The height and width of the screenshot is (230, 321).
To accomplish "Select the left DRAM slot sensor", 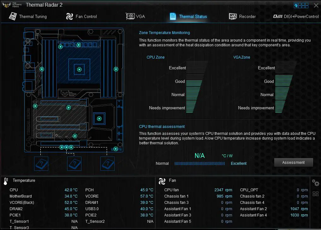I will 42,69.
